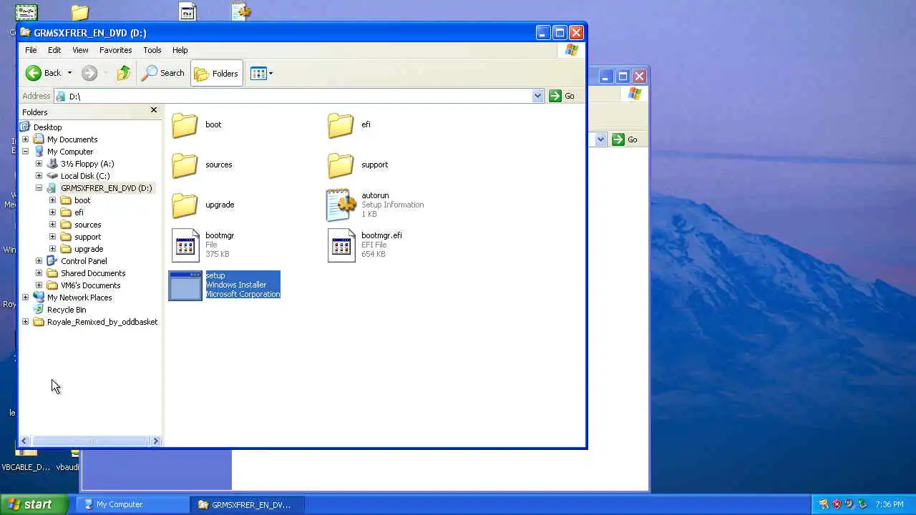916x515 pixels.
Task: Select My Documents in folder tree
Action: (x=72, y=139)
